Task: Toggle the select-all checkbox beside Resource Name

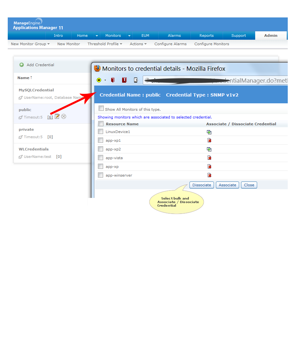Action: 101,124
